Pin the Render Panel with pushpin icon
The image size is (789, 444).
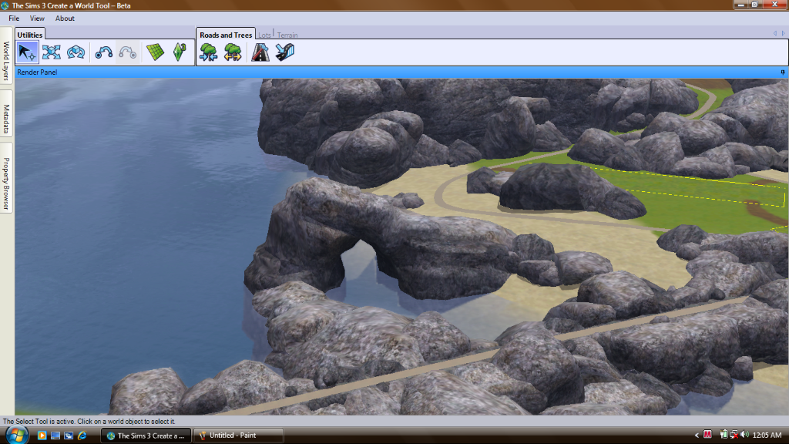tap(783, 72)
